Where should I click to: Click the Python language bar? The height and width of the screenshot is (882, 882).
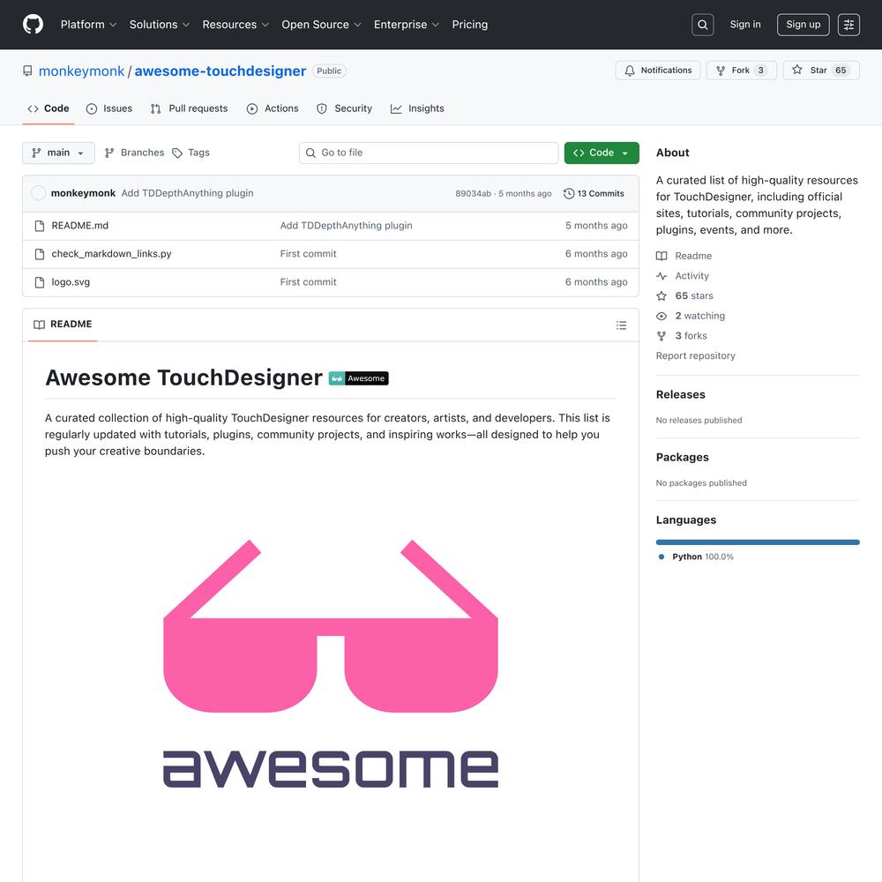(x=758, y=542)
